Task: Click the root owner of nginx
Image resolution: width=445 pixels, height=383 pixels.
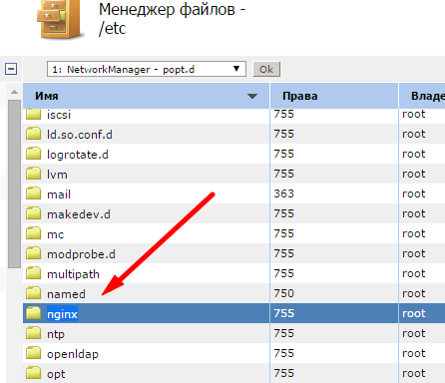Action: click(414, 313)
